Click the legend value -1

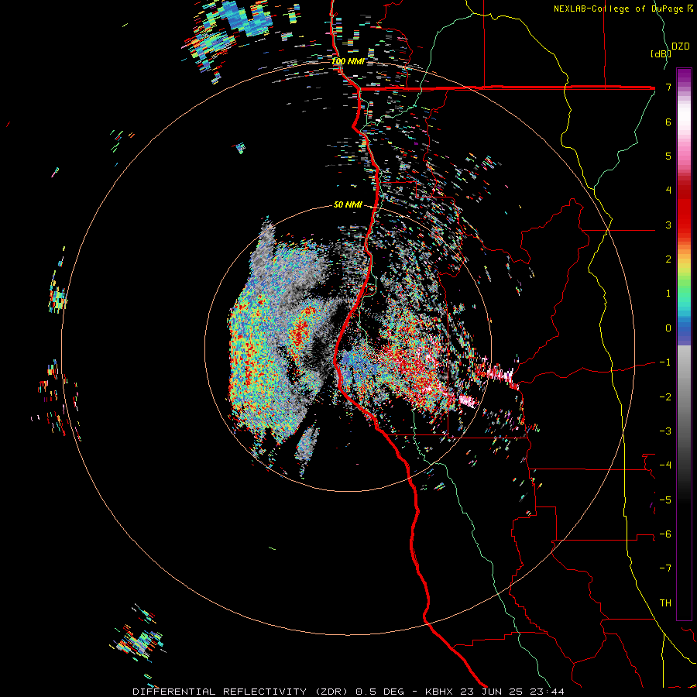point(665,362)
